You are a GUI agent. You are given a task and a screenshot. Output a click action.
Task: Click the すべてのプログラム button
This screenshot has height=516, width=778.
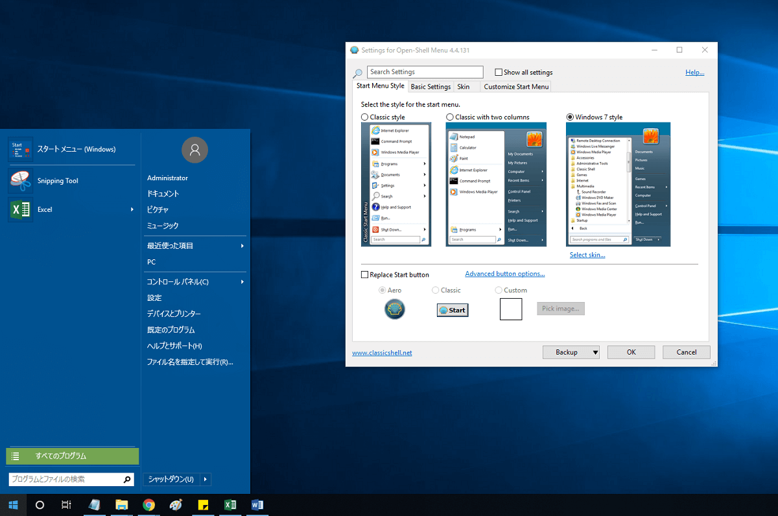[x=72, y=456]
